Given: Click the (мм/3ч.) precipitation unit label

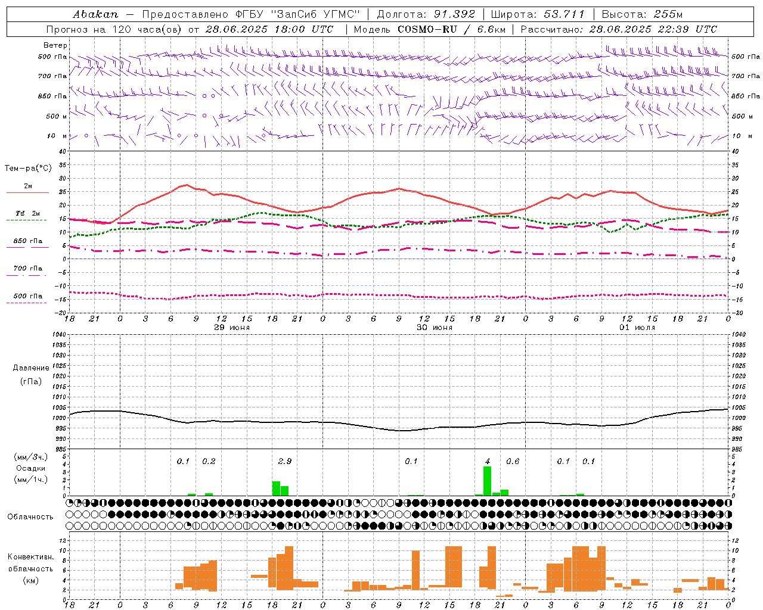Looking at the screenshot, I should pyautogui.click(x=31, y=457).
